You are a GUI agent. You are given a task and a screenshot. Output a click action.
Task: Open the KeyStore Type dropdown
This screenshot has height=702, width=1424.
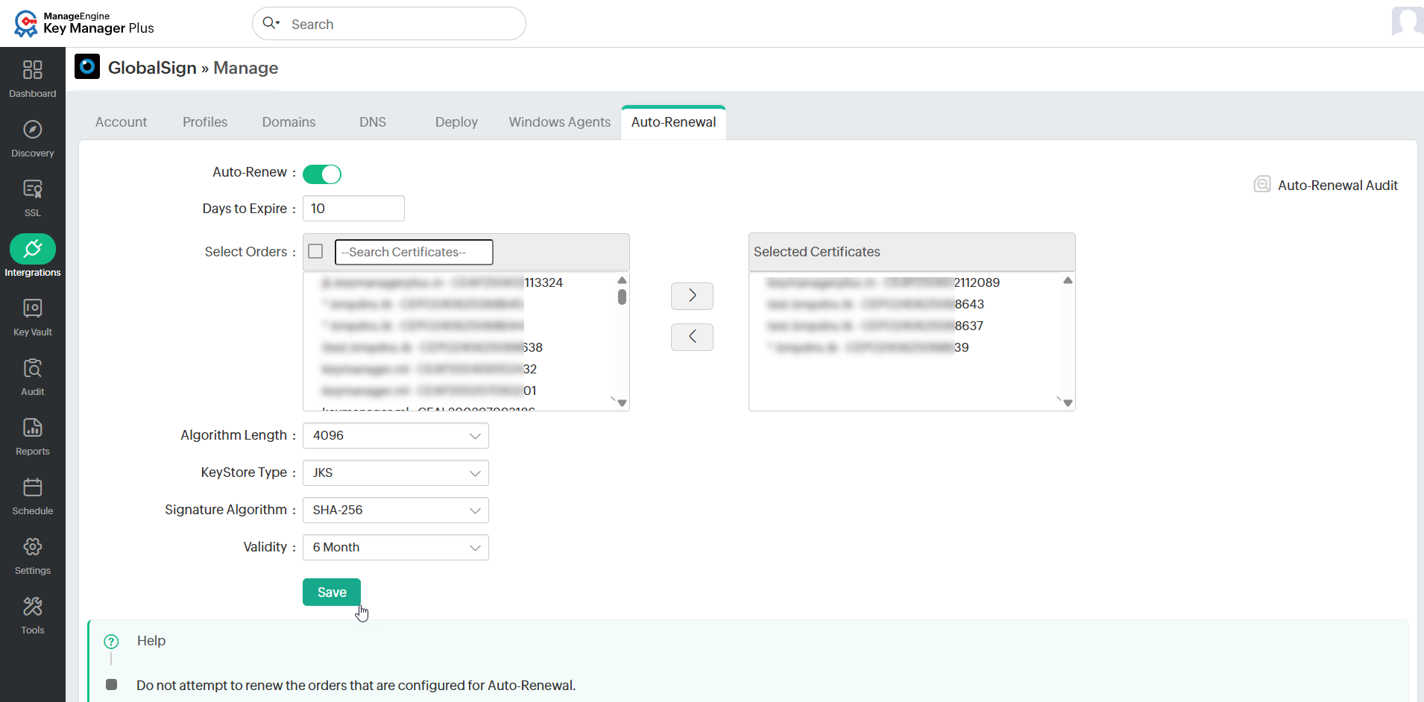(396, 472)
